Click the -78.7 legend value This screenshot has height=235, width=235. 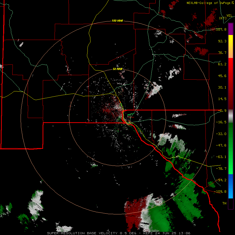click(221, 169)
